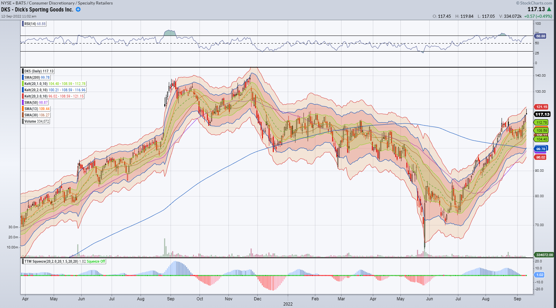Select the SMA(30) 106.27 legend entry
Image resolution: width=556 pixels, height=308 pixels.
point(37,115)
